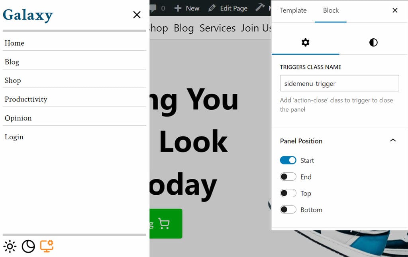Disable the Start panel position toggle
This screenshot has height=257, width=408.
point(288,160)
